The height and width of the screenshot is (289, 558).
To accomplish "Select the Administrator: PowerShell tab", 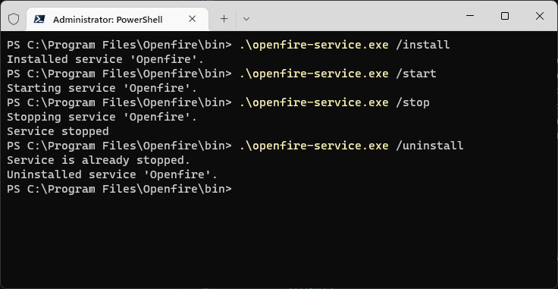I will (x=118, y=19).
